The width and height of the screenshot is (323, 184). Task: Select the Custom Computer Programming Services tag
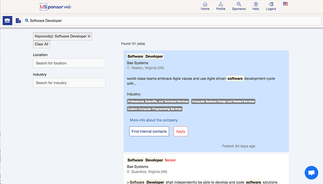155,109
